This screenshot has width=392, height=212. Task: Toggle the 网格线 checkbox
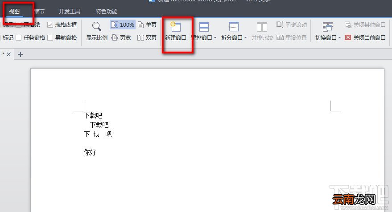click(x=18, y=25)
